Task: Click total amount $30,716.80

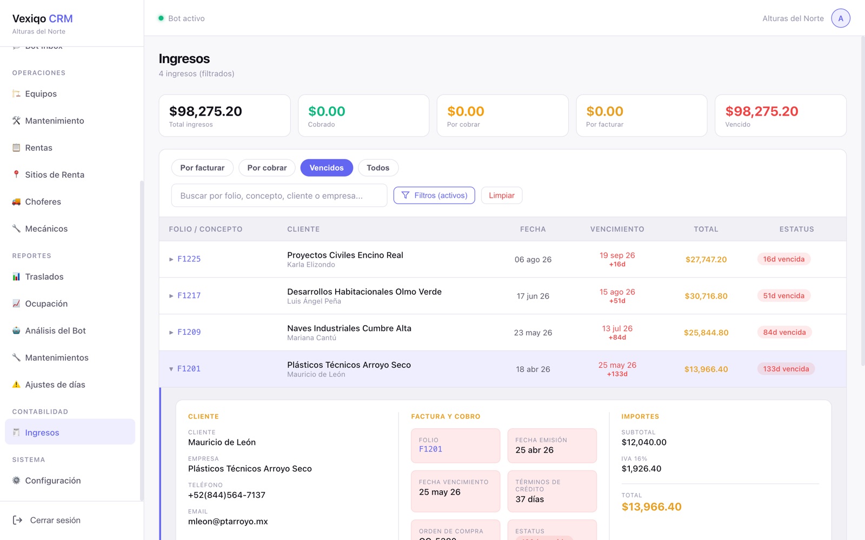Action: pos(706,296)
